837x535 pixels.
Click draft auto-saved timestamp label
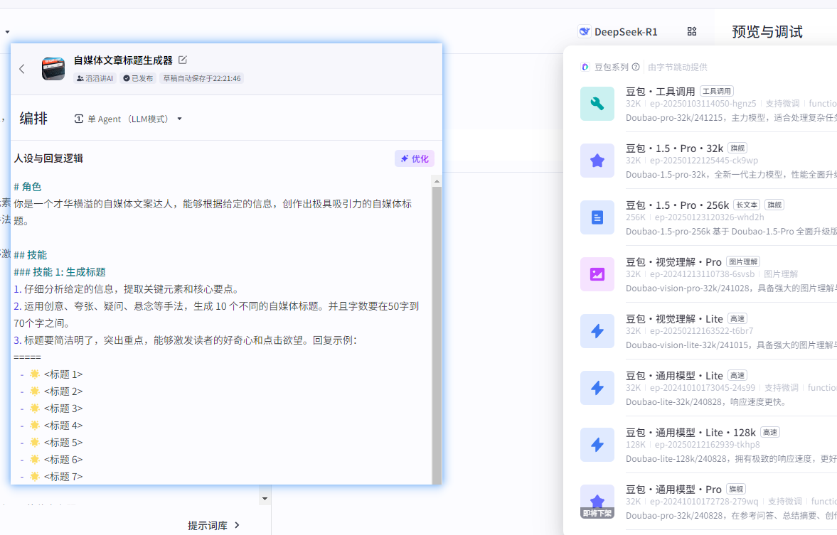(x=202, y=78)
